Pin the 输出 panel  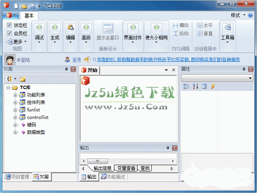168,148
